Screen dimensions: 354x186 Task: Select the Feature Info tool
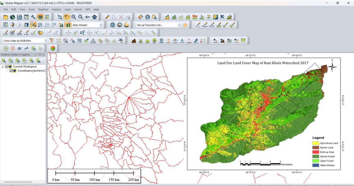[147, 17]
